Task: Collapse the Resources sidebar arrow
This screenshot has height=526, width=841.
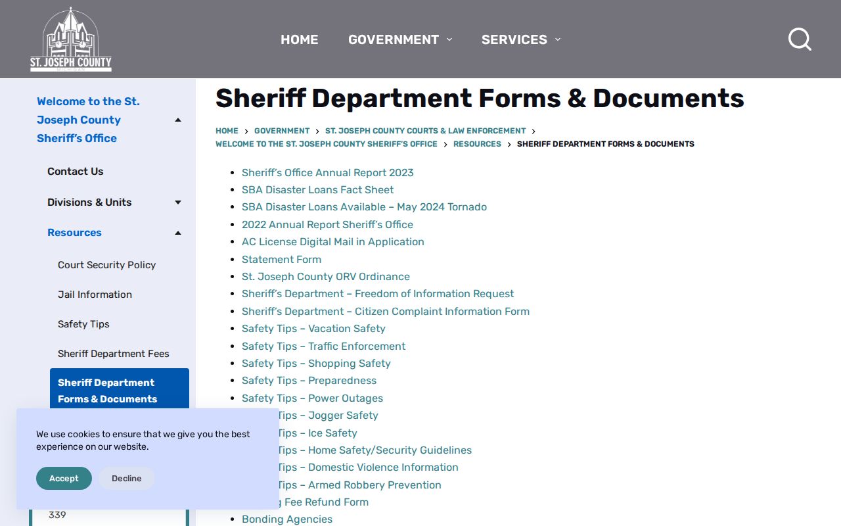Action: tap(178, 233)
